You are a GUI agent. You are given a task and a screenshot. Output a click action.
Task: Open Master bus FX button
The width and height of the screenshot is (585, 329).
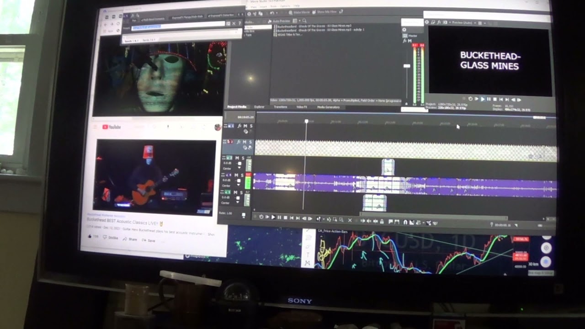pyautogui.click(x=404, y=41)
